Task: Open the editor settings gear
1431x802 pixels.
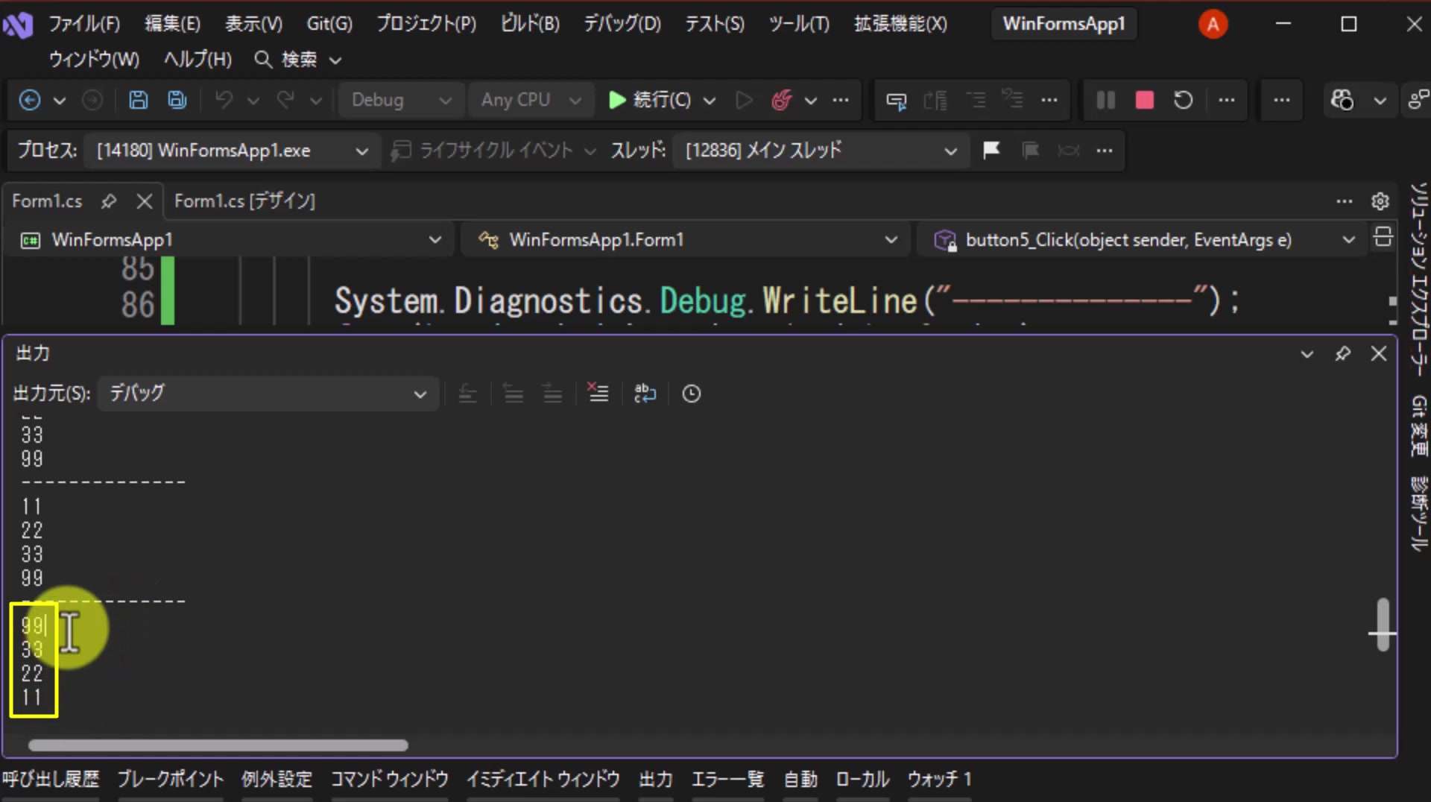Action: (x=1380, y=201)
